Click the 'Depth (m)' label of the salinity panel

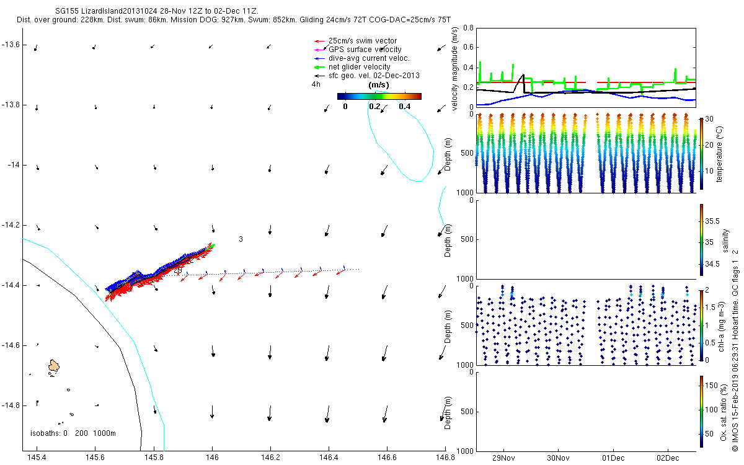pos(448,239)
